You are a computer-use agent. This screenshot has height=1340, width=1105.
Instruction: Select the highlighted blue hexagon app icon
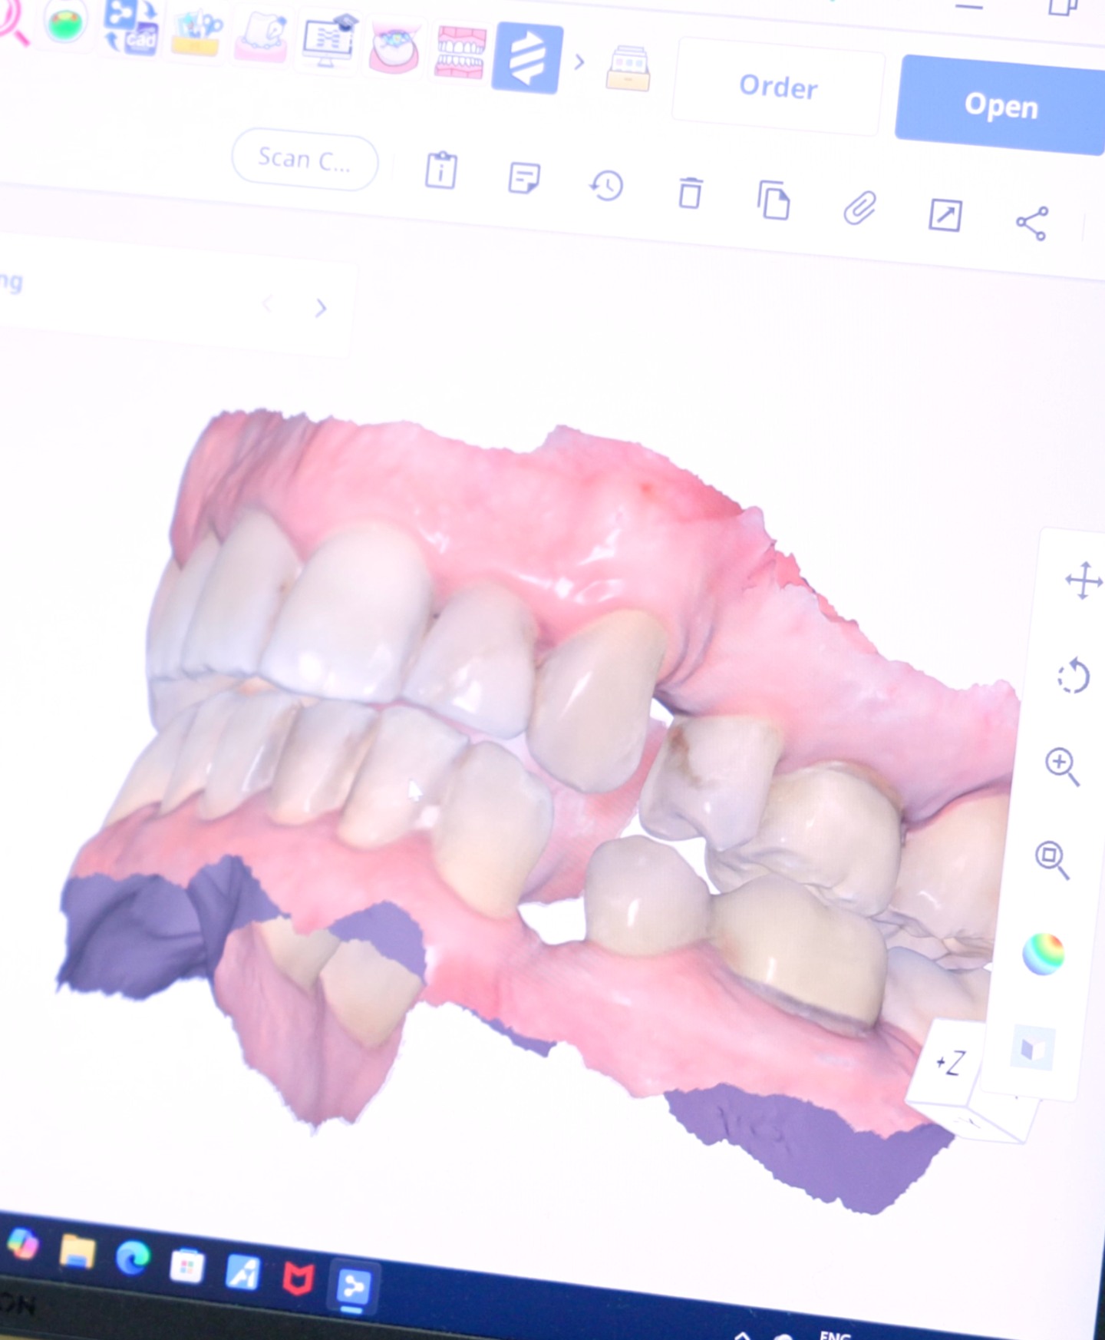click(527, 58)
